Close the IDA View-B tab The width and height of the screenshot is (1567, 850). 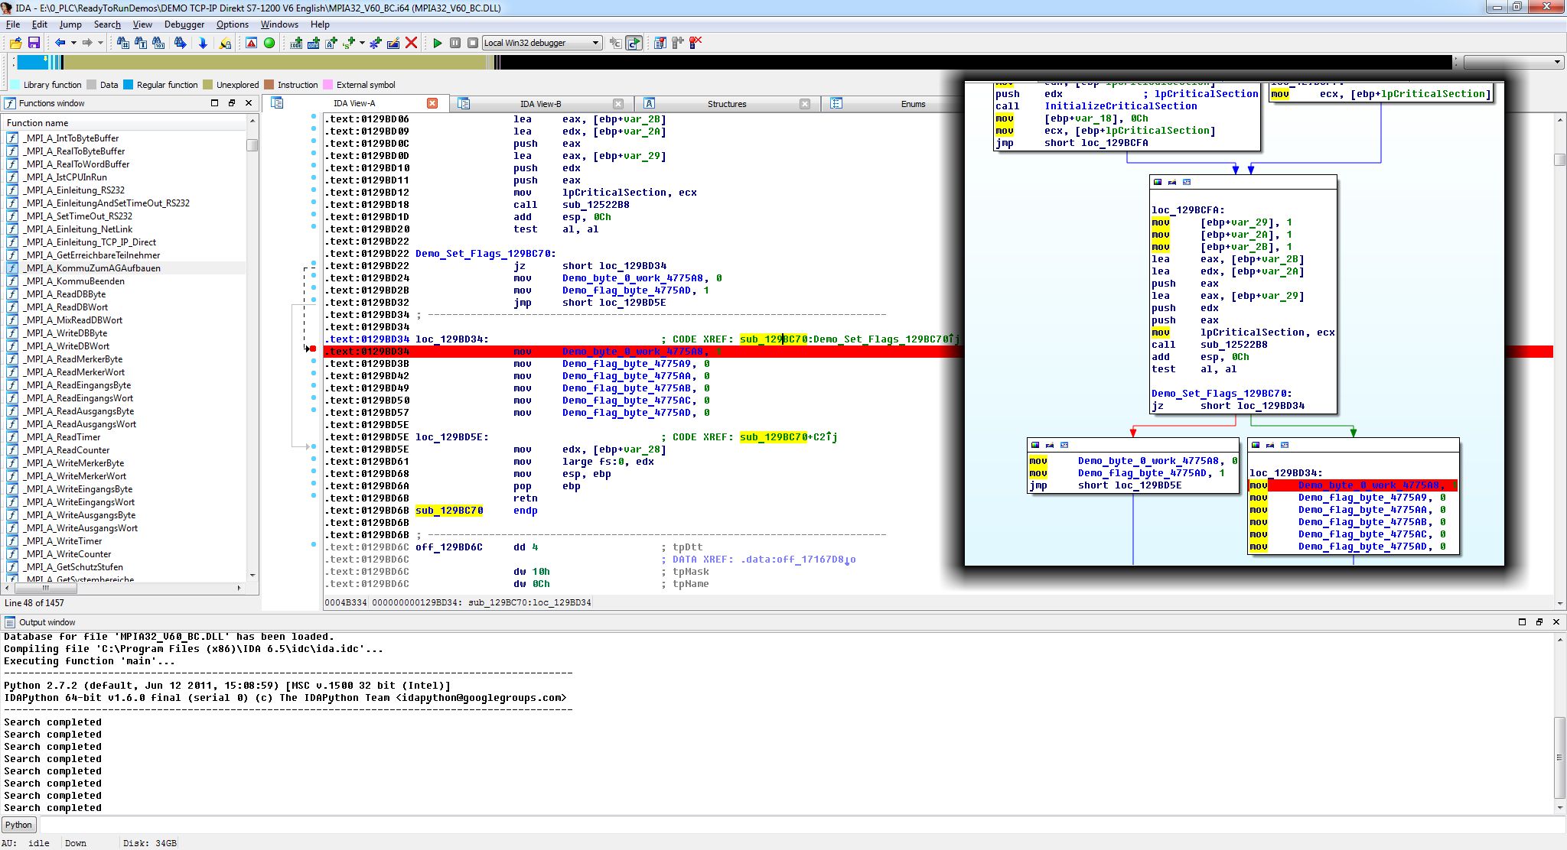[618, 104]
